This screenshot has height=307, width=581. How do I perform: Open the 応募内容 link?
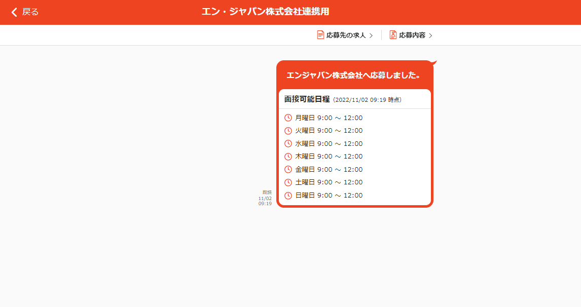[411, 35]
